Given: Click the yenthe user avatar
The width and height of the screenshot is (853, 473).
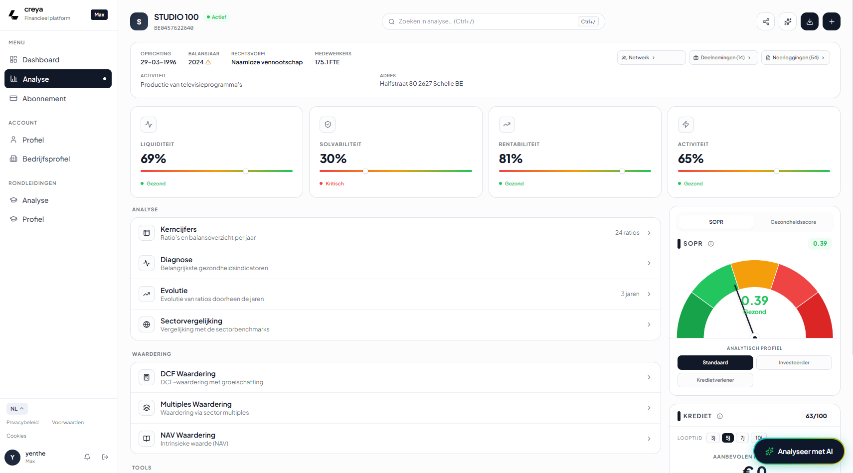Looking at the screenshot, I should coord(12,457).
